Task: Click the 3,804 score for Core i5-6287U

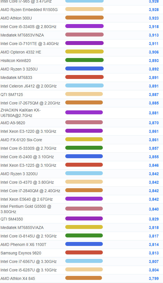Action: click(x=154, y=270)
